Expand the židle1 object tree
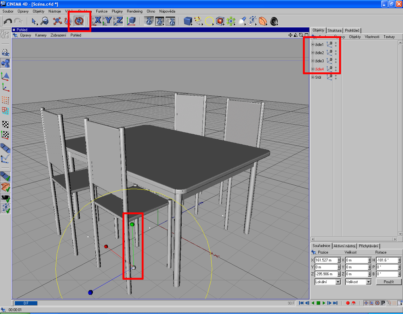 (x=313, y=45)
